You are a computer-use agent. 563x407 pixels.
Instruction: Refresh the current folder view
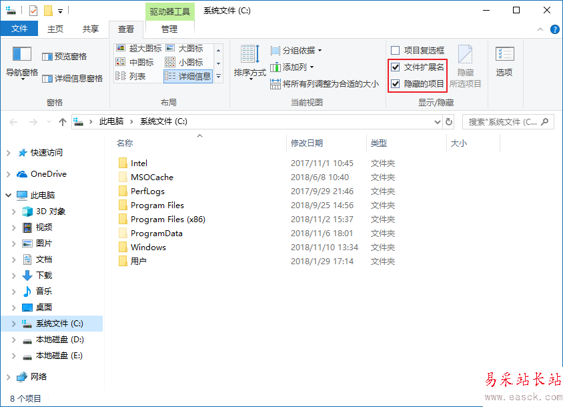tap(449, 122)
